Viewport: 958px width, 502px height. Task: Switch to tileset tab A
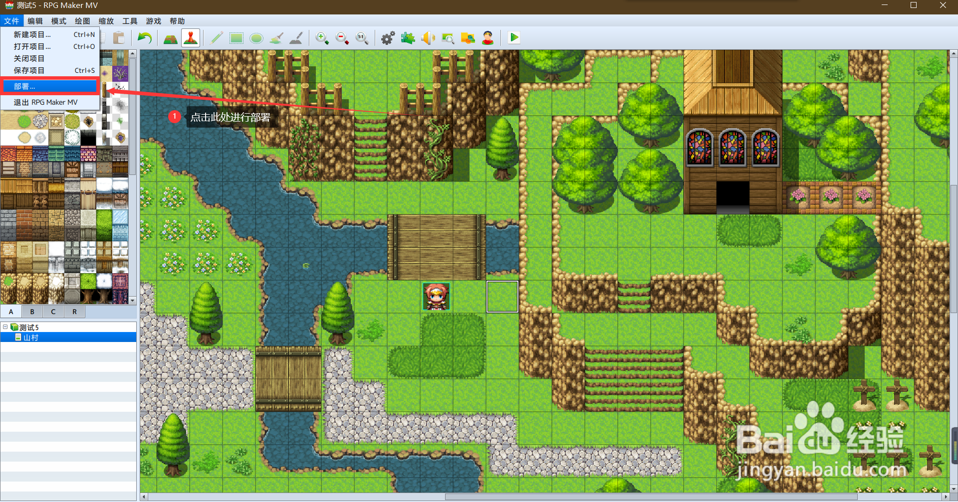[x=11, y=312]
